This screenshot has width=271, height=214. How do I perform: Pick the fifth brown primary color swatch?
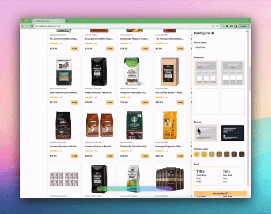[227, 154]
